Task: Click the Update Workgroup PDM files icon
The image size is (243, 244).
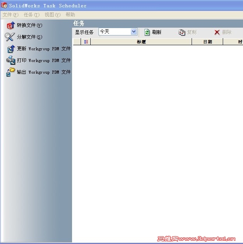Action: 11,49
